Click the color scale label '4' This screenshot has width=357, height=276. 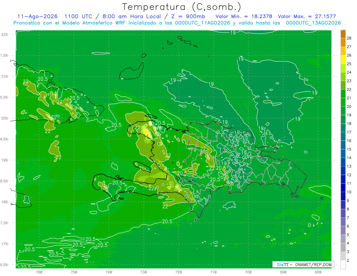[x=348, y=243]
